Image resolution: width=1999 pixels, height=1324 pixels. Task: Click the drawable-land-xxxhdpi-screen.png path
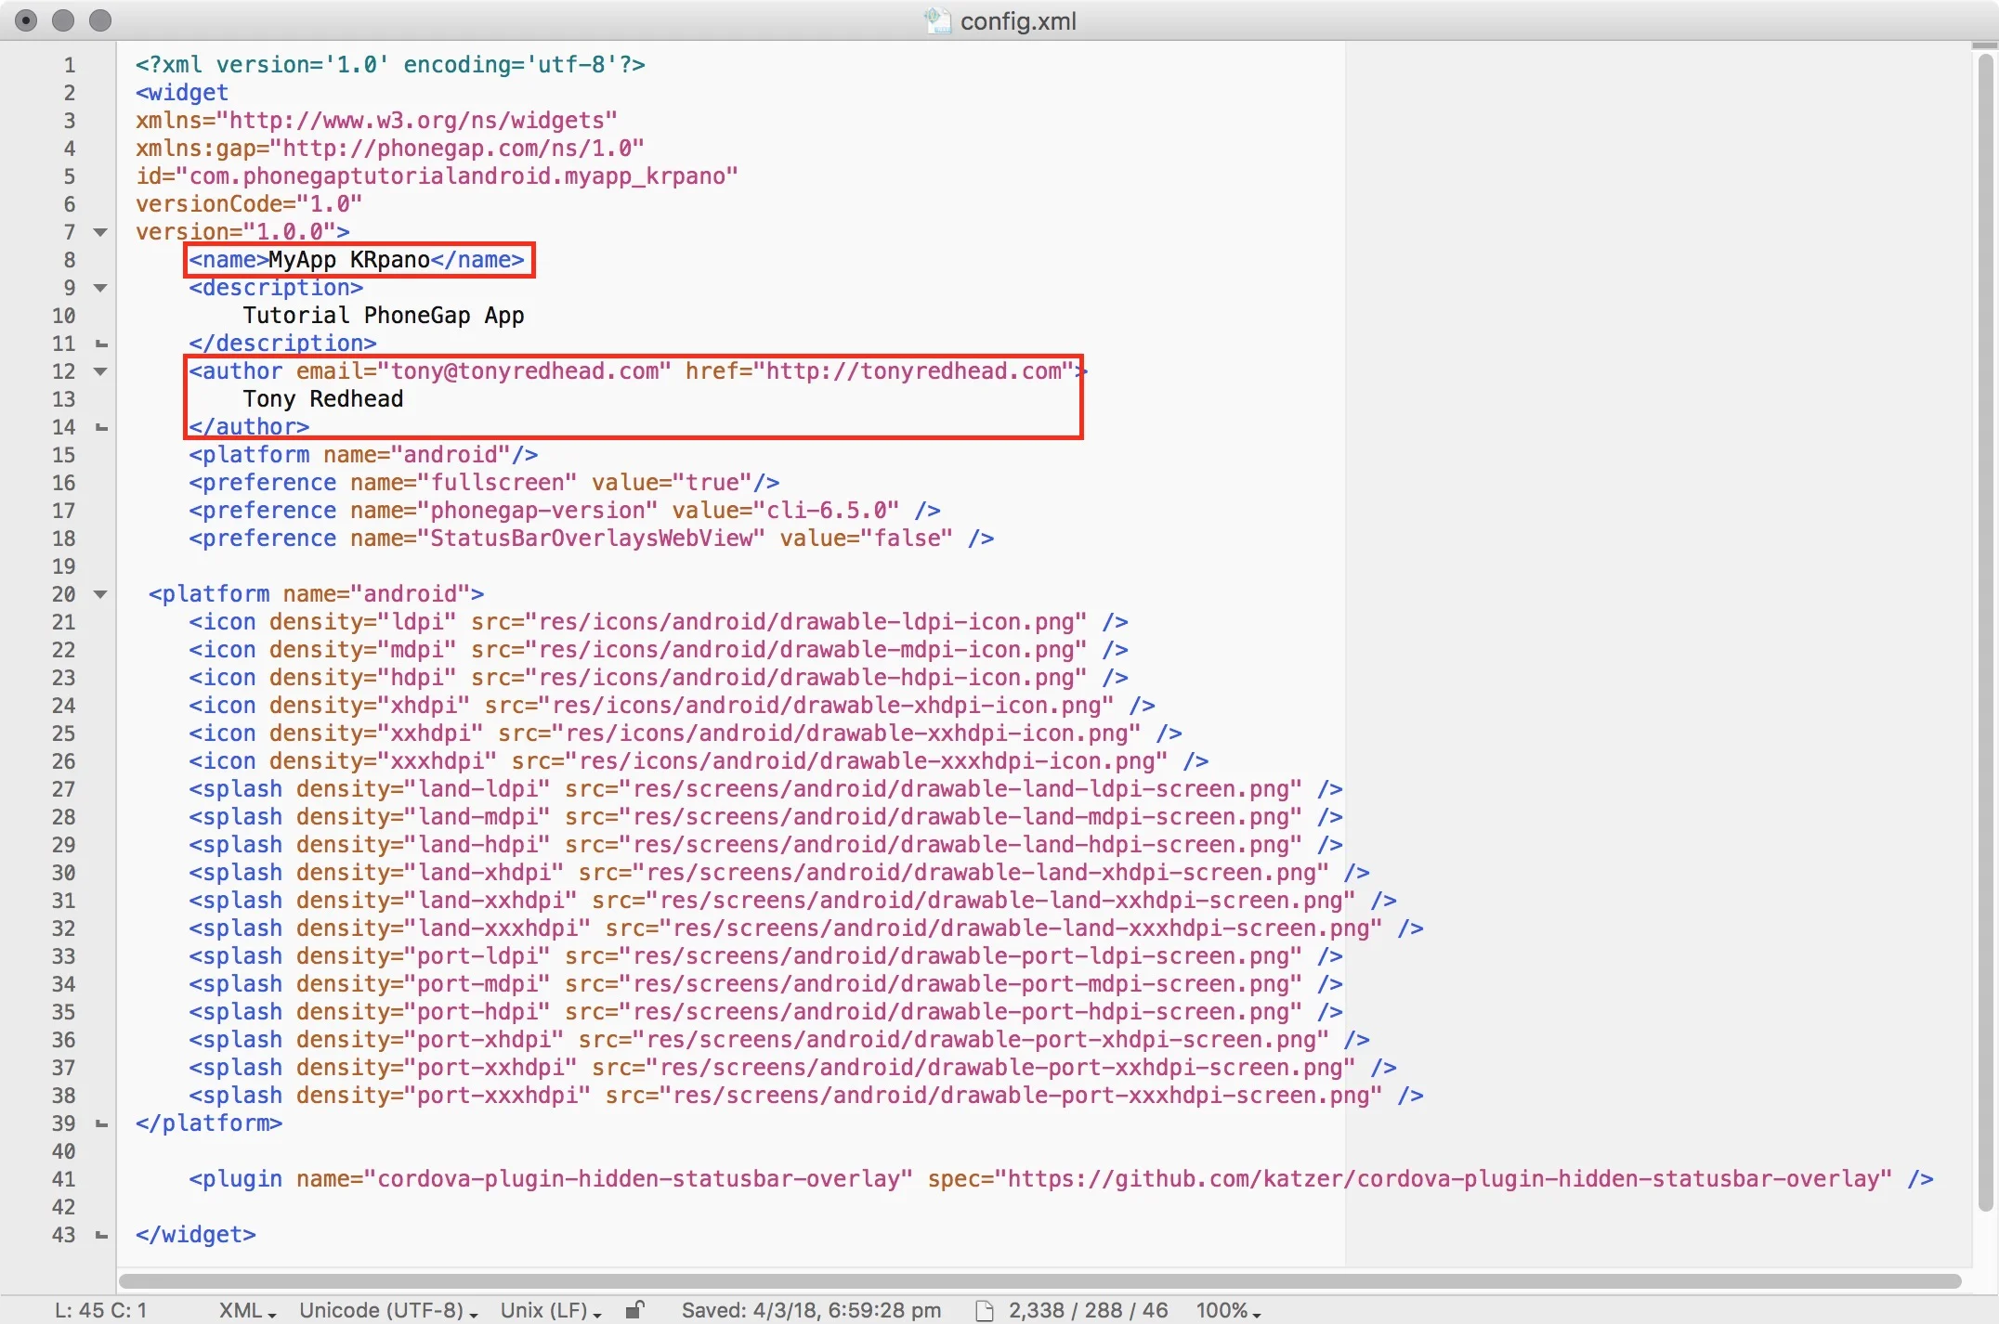click(1021, 928)
